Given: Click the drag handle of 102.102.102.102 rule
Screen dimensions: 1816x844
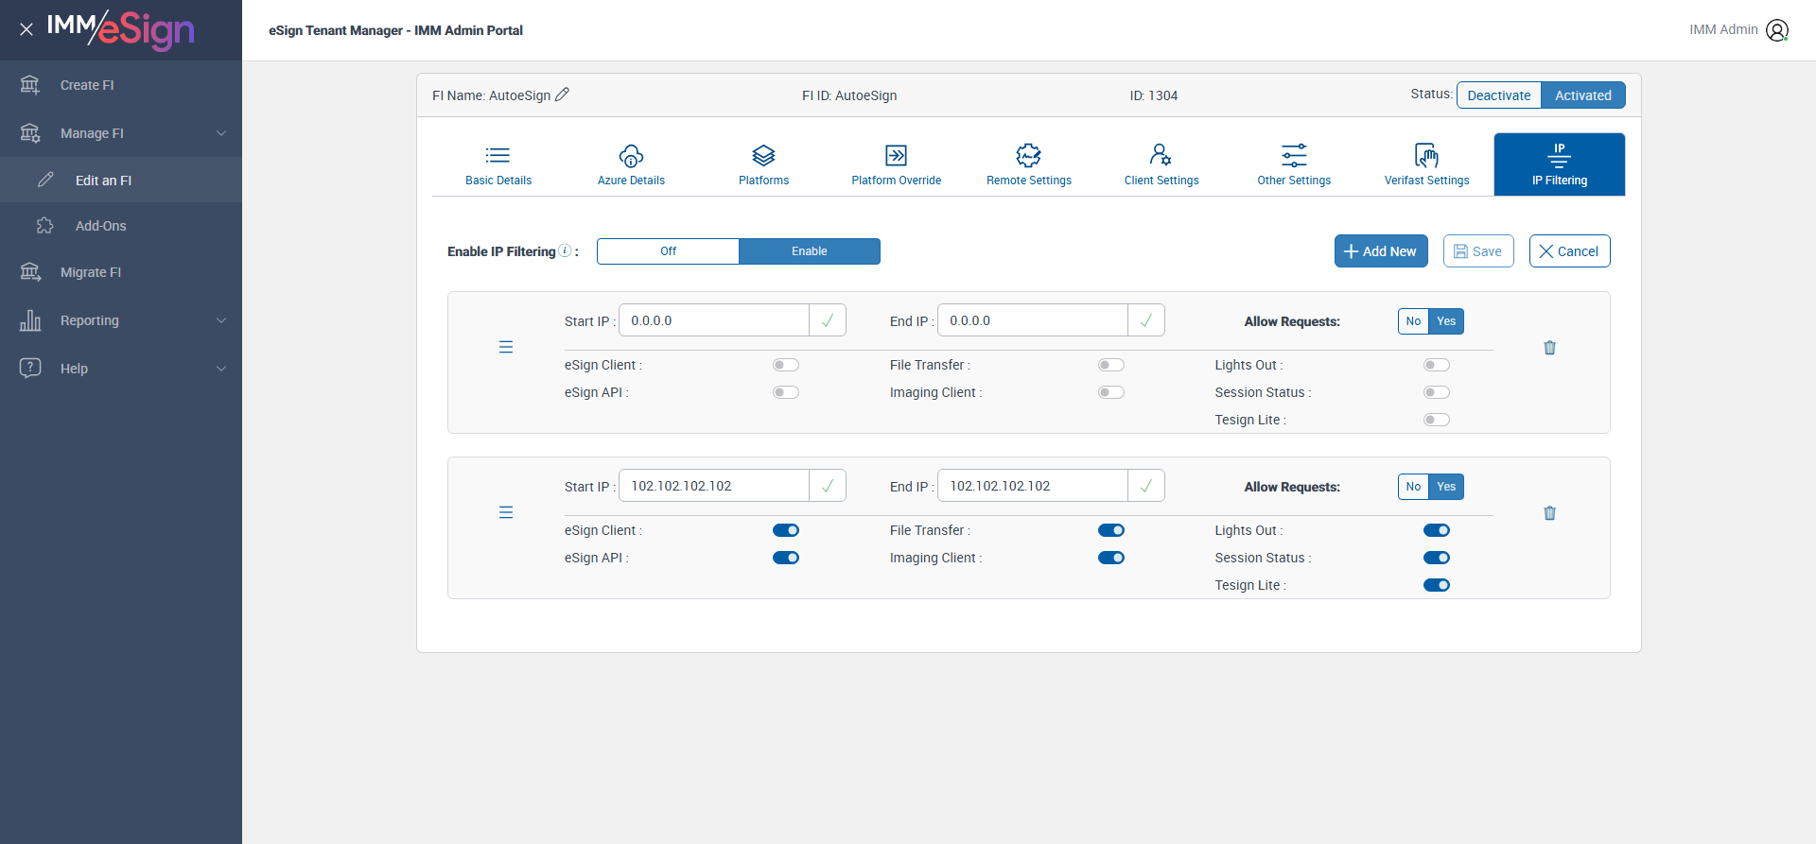Looking at the screenshot, I should click(x=506, y=512).
